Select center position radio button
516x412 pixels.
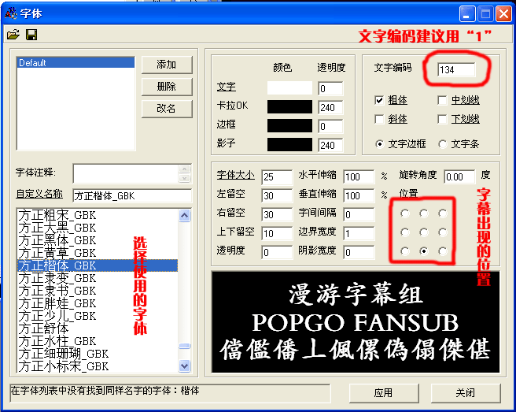(x=424, y=232)
